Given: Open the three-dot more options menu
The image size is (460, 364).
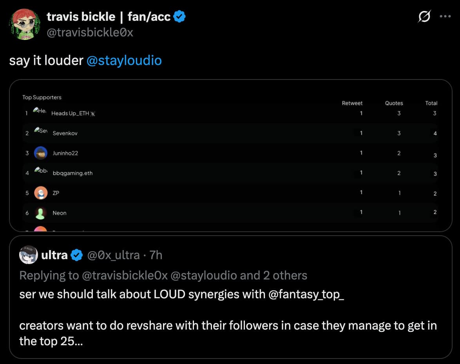Looking at the screenshot, I should click(x=445, y=16).
